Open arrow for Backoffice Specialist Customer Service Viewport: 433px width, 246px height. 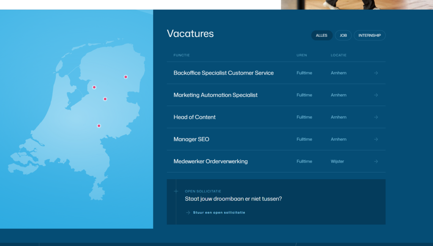click(x=376, y=73)
